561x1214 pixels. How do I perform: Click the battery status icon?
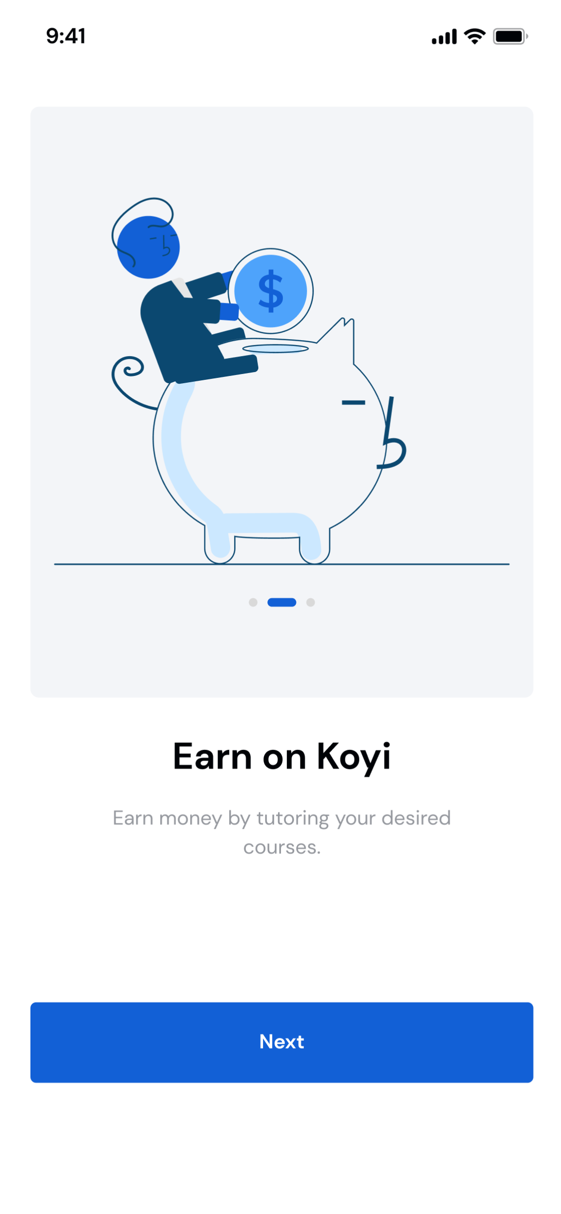(510, 36)
